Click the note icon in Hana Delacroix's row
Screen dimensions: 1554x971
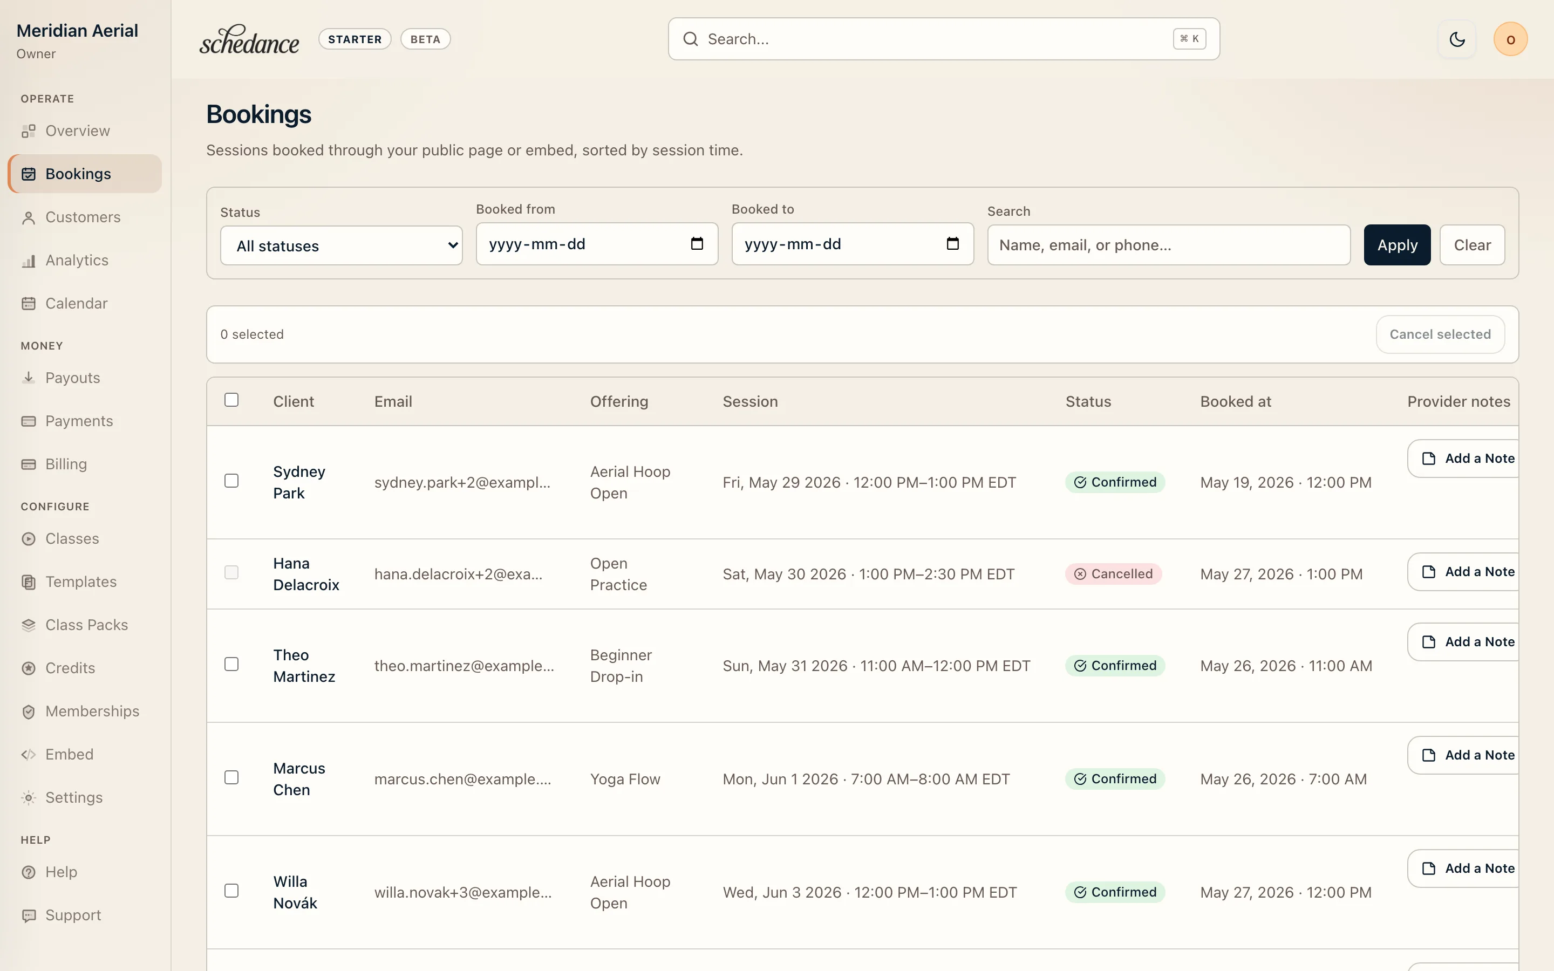point(1429,572)
